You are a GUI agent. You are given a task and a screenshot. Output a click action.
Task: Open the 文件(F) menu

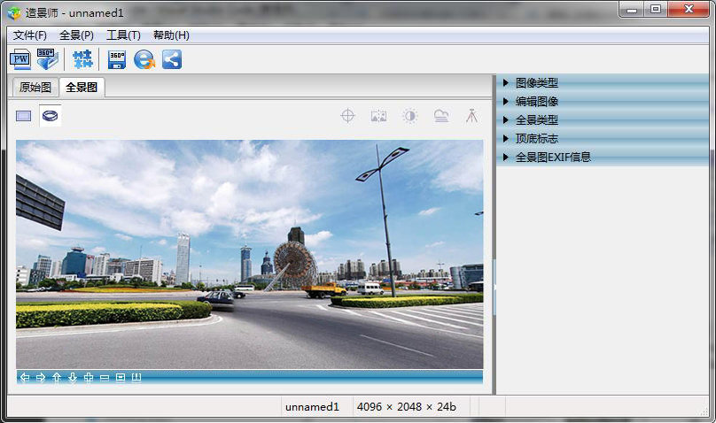tap(30, 35)
